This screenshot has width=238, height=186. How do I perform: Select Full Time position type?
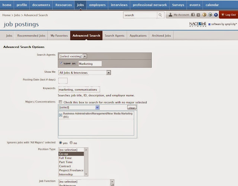(x=71, y=158)
